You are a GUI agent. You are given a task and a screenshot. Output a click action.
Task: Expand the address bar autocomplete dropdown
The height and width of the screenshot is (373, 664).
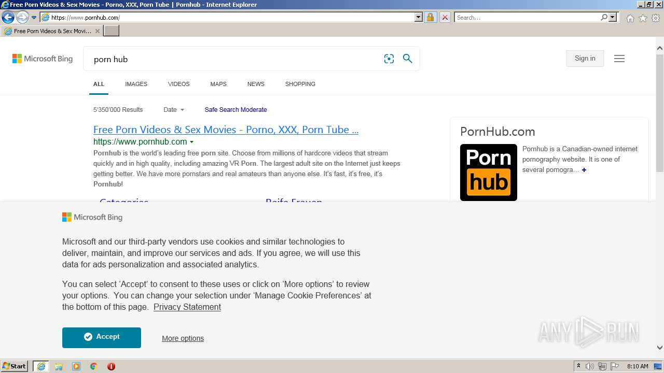(419, 18)
